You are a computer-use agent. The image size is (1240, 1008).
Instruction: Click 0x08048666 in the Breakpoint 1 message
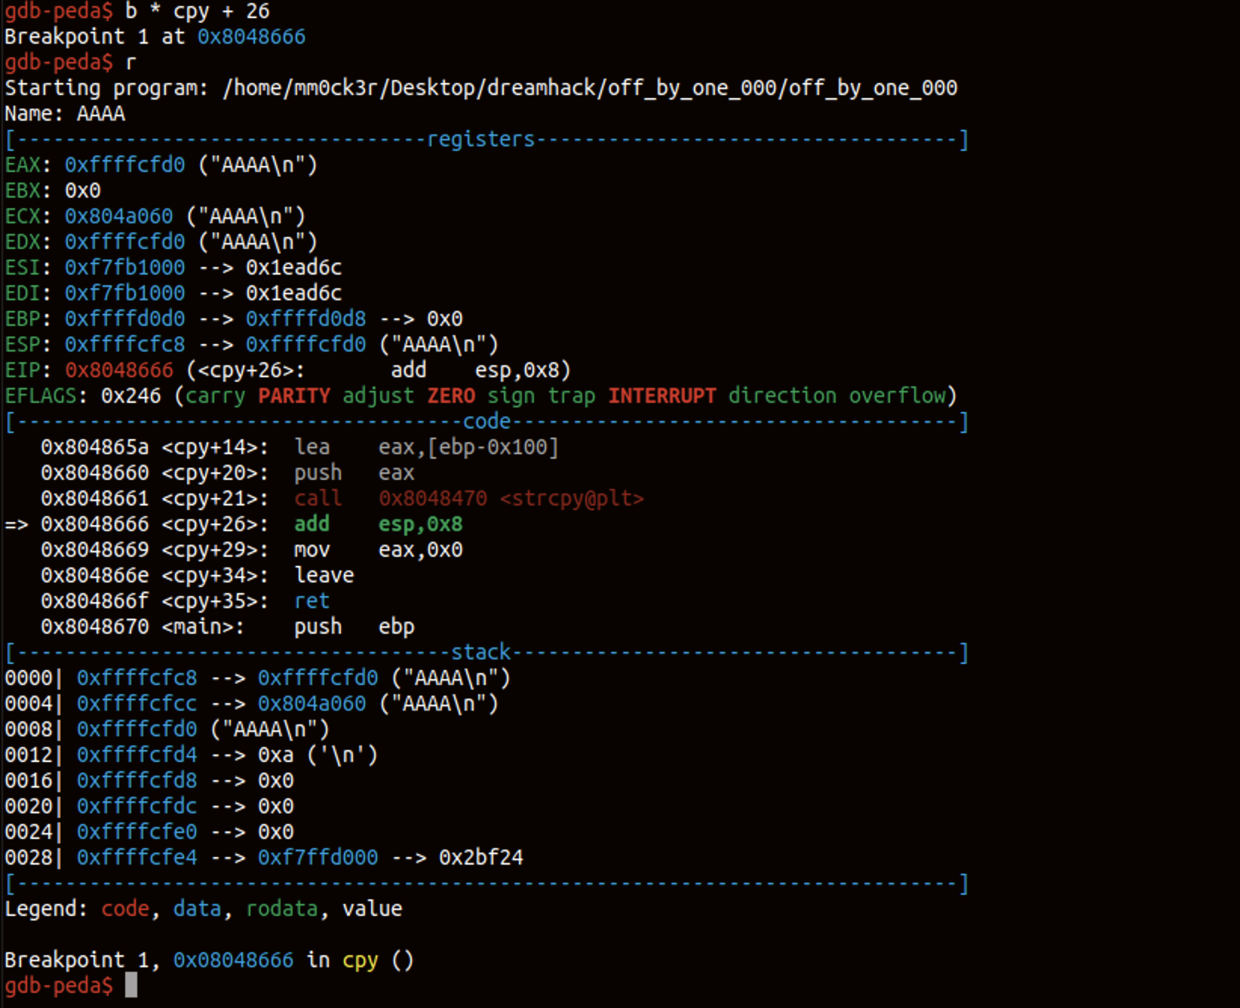pos(233,960)
